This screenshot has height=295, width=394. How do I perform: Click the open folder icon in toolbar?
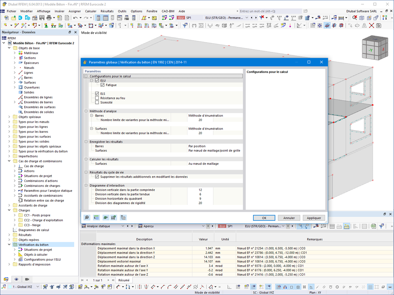pos(13,18)
